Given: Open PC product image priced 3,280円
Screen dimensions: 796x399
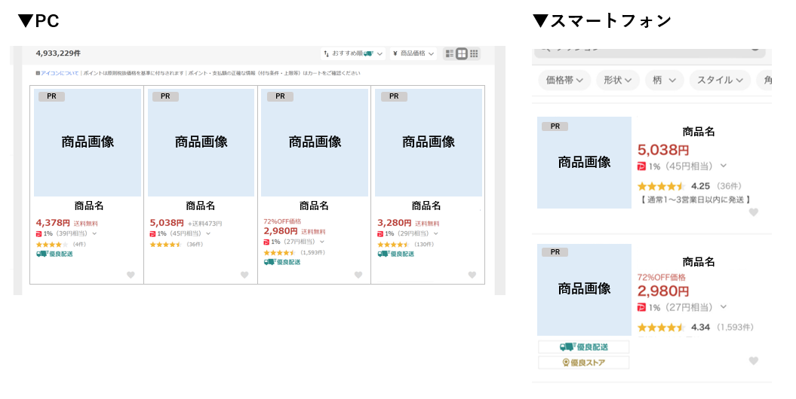Looking at the screenshot, I should click(x=429, y=142).
